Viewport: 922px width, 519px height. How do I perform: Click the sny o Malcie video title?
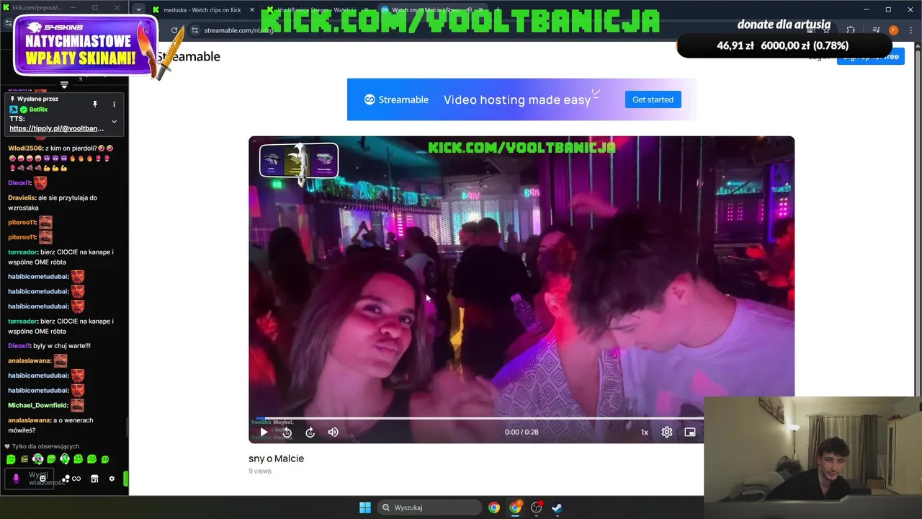[276, 458]
